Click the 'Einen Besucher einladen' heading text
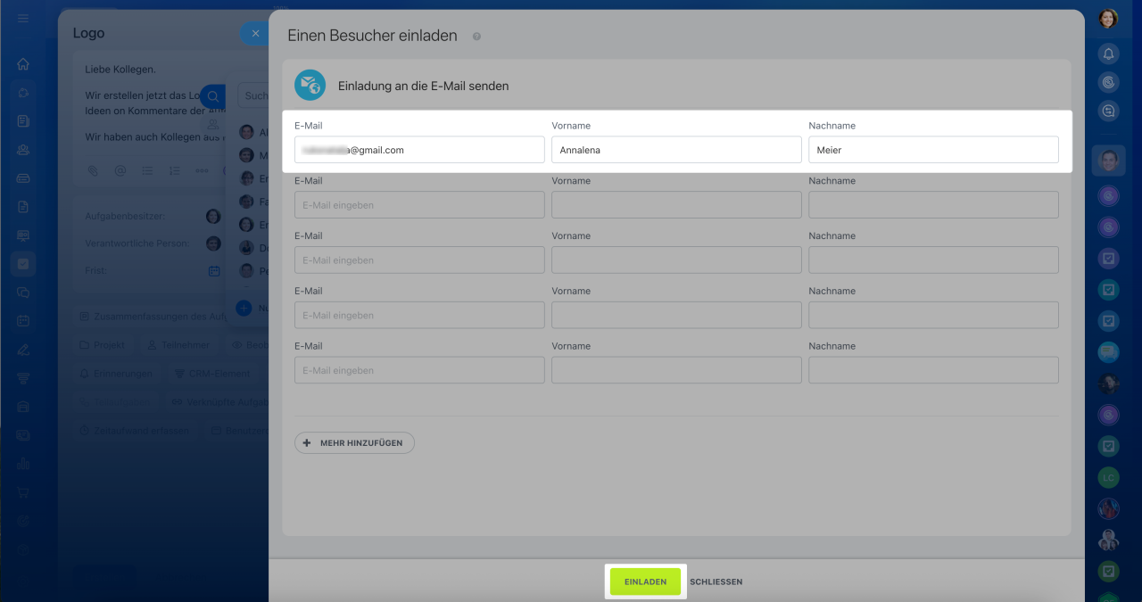 [x=372, y=36]
